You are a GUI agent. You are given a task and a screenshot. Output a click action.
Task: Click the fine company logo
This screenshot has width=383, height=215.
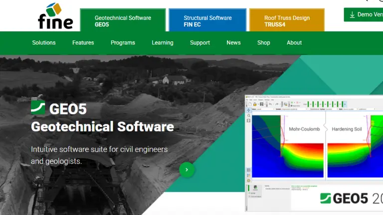pos(55,16)
